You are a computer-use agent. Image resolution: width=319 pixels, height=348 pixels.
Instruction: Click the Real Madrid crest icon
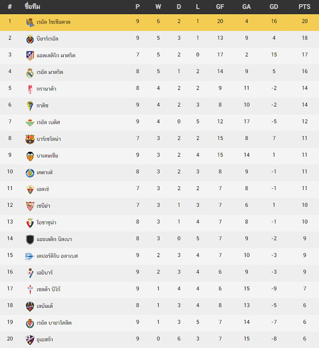[30, 73]
